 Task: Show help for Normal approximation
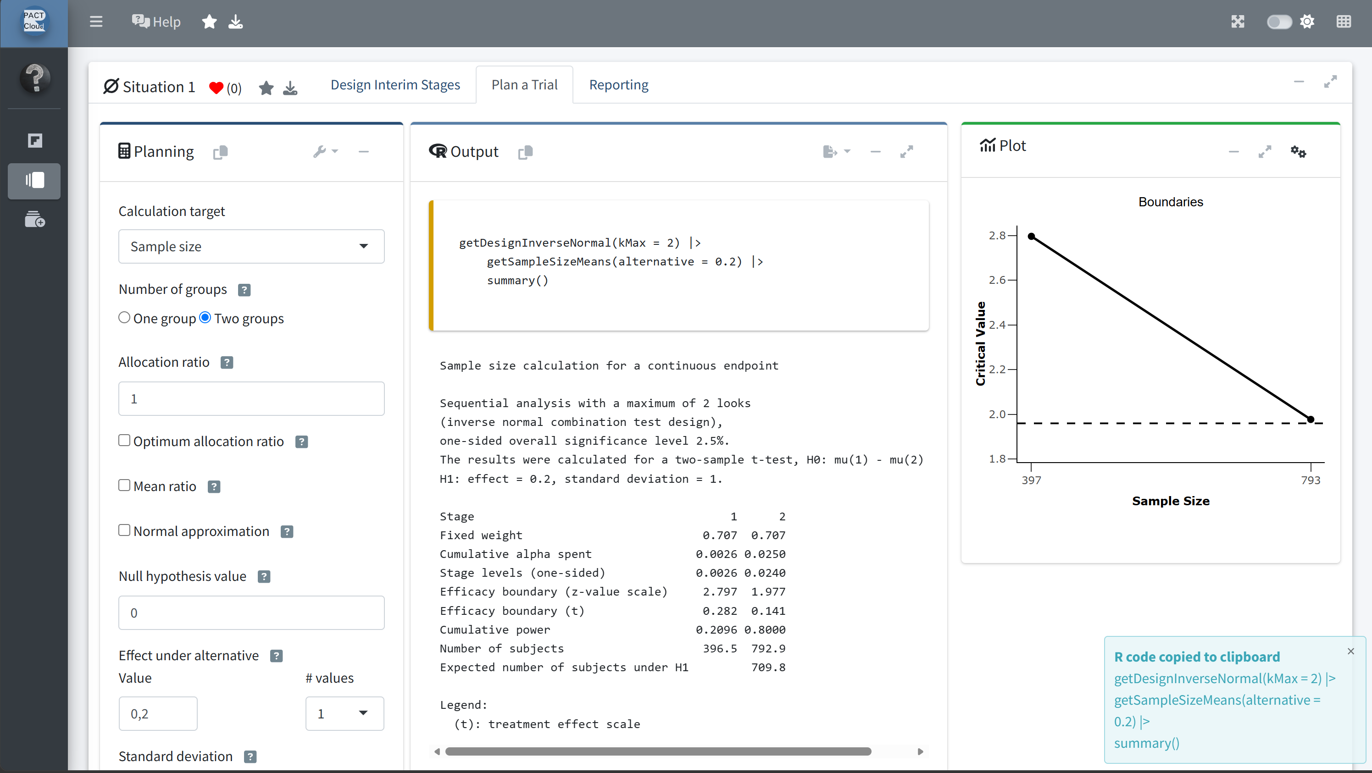point(287,532)
